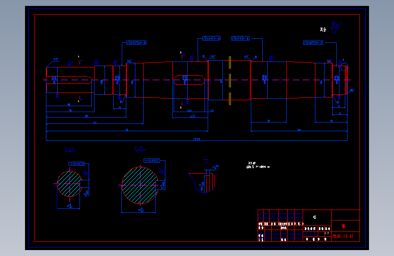Select the 0.04 C symmetry tolerance frame
The image size is (394, 256).
152,160
